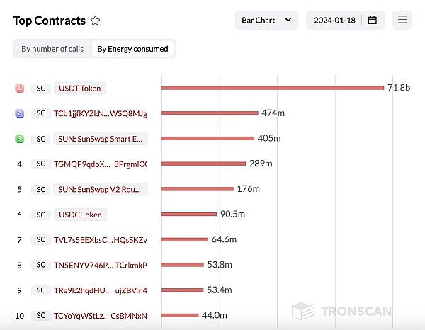Switch to By number of calls

tap(52, 49)
